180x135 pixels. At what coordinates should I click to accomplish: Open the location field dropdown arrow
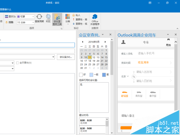tap(53, 57)
